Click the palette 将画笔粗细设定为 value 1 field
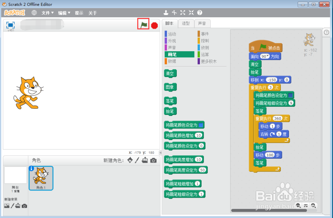This screenshot has height=218, width=333. pos(201,194)
